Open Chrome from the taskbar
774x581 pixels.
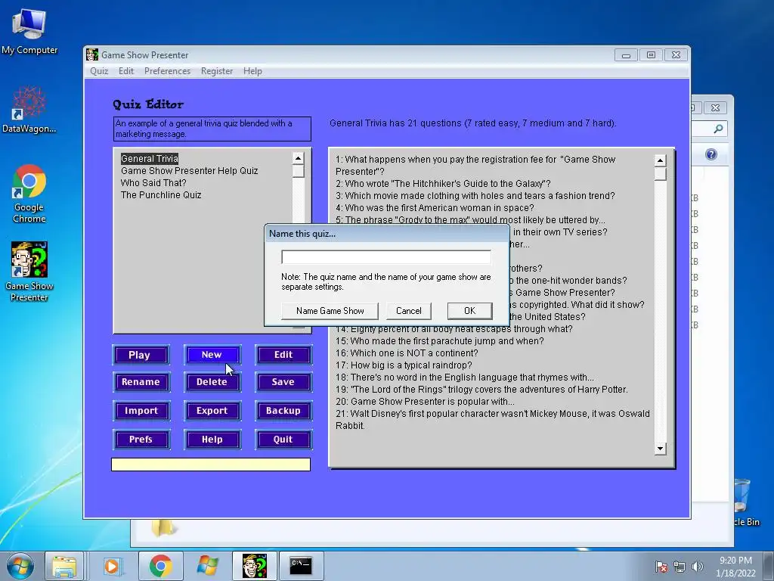160,566
